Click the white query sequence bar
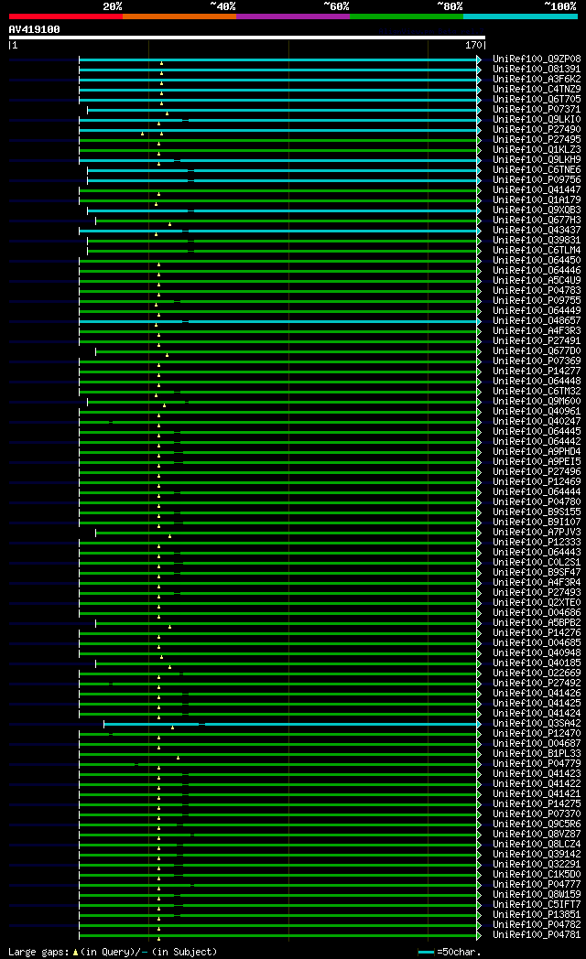 click(x=247, y=38)
